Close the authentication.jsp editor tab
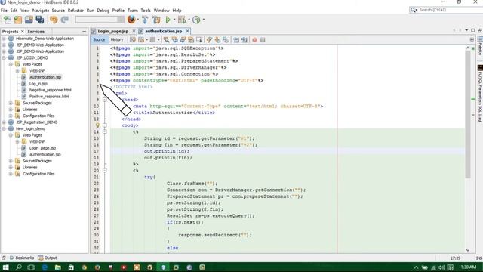 pyautogui.click(x=187, y=31)
